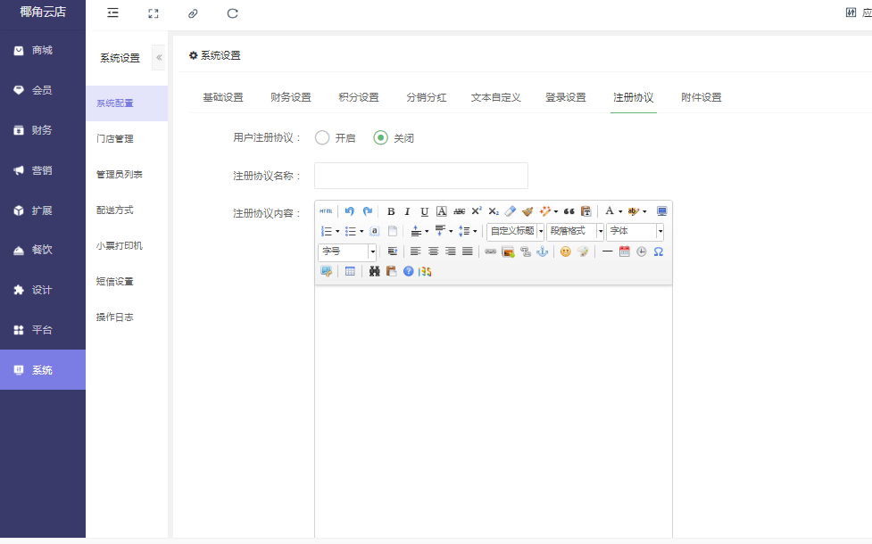Select the 关闭 radio button
This screenshot has height=544, width=872.
381,138
